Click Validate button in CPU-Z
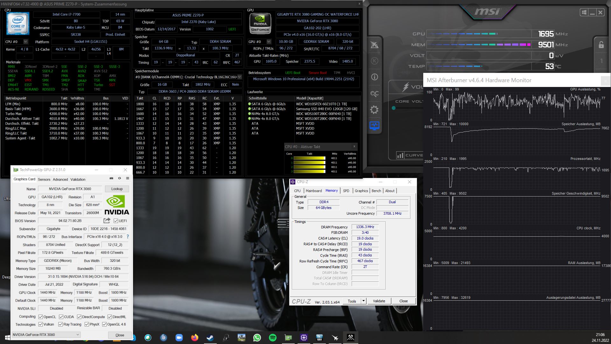Image resolution: width=611 pixels, height=344 pixels. click(x=379, y=301)
